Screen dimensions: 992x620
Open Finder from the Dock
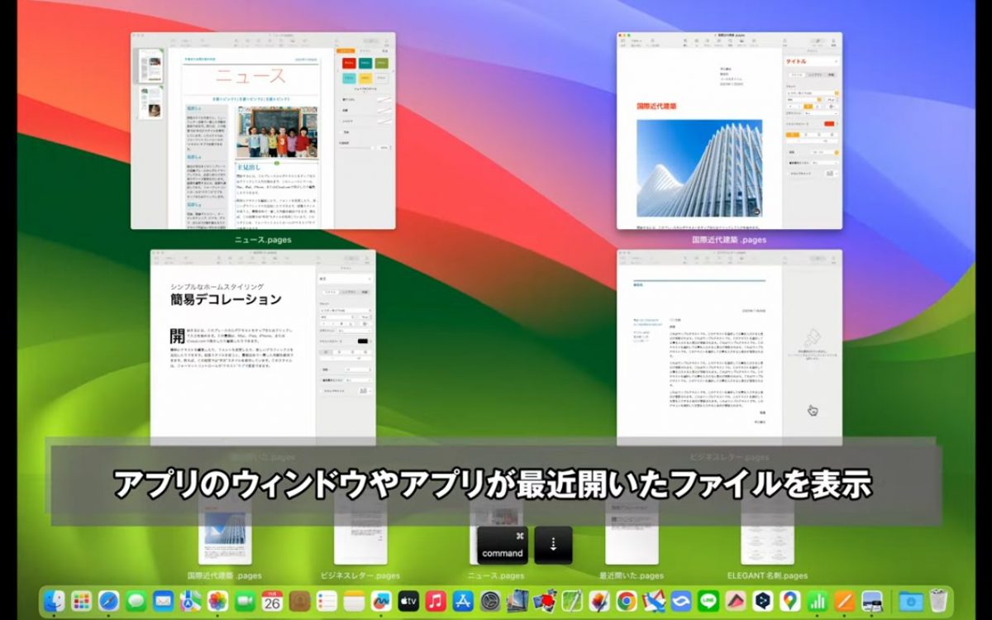pyautogui.click(x=55, y=601)
